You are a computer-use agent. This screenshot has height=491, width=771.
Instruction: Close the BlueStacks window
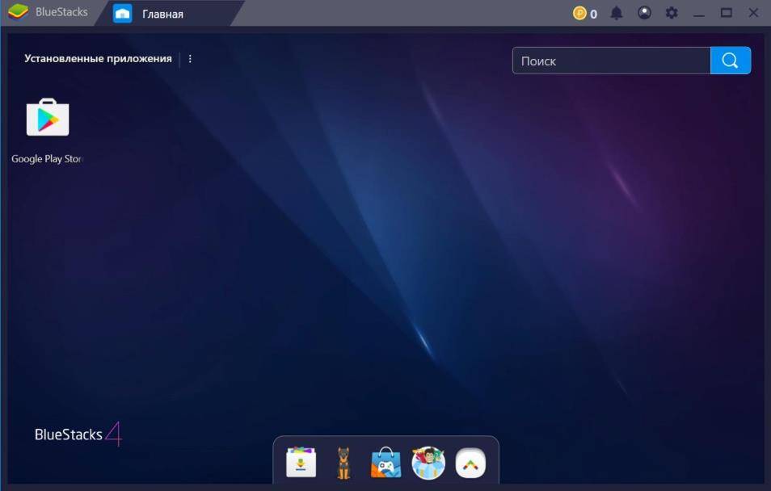(754, 13)
